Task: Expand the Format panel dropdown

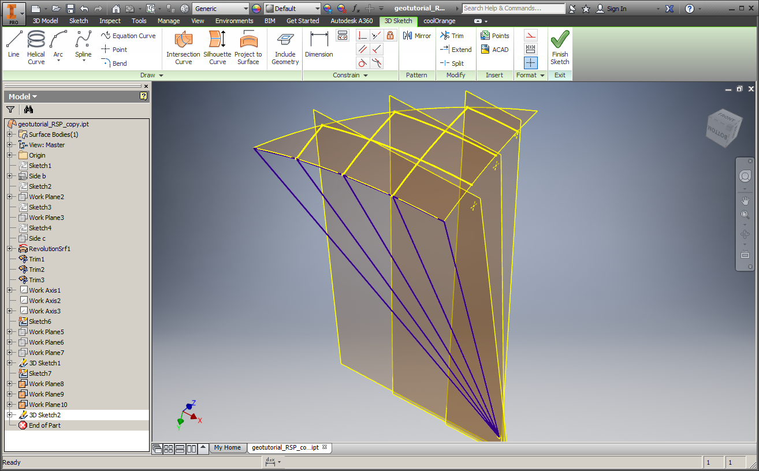Action: (x=530, y=75)
